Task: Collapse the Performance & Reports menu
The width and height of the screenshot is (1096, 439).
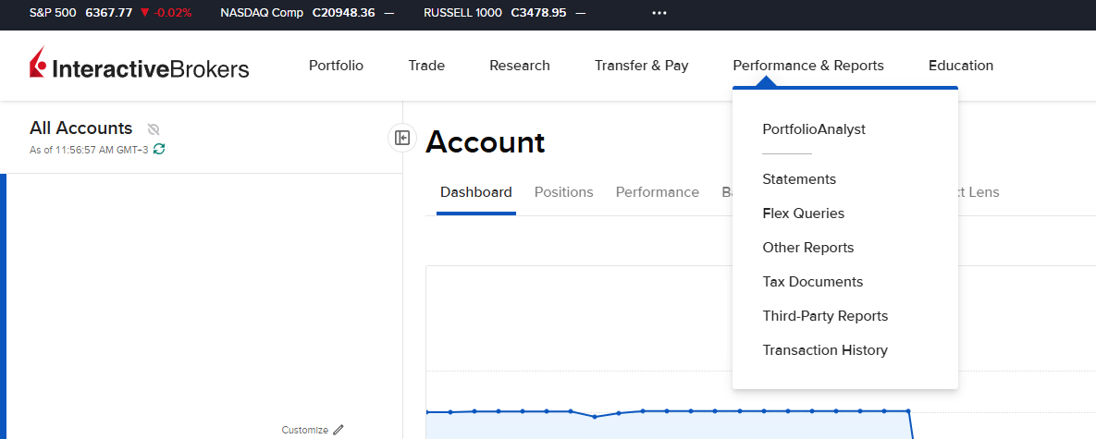Action: tap(808, 66)
